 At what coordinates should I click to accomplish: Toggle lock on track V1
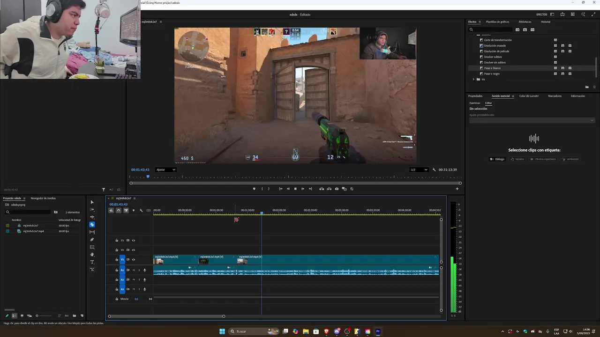tap(117, 259)
